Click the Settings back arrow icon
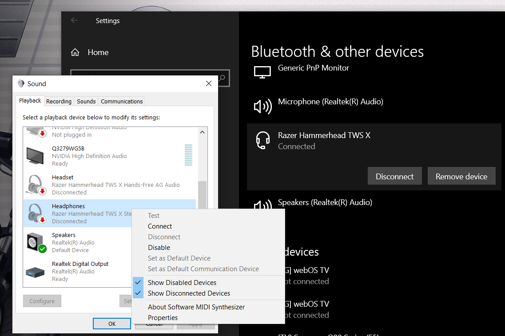 (75, 20)
